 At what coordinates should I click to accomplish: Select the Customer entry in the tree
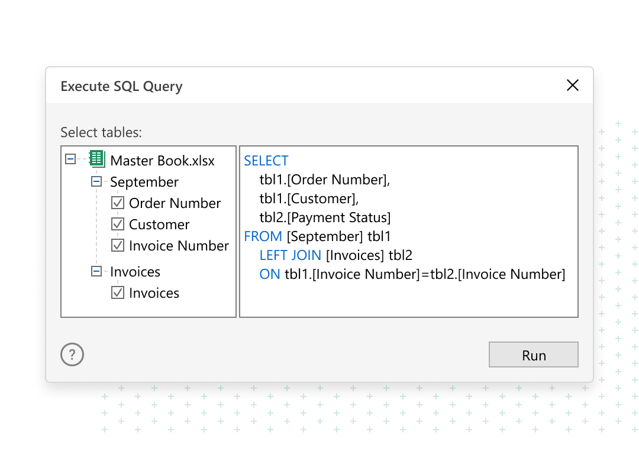click(x=159, y=224)
